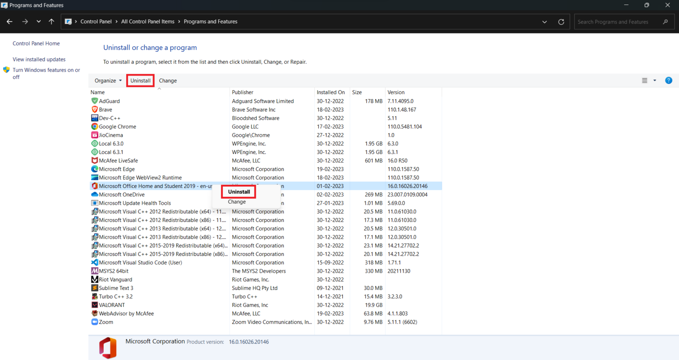Viewport: 679px width, 360px height.
Task: Click Zoom Video Communications publisher cell
Action: click(x=272, y=322)
